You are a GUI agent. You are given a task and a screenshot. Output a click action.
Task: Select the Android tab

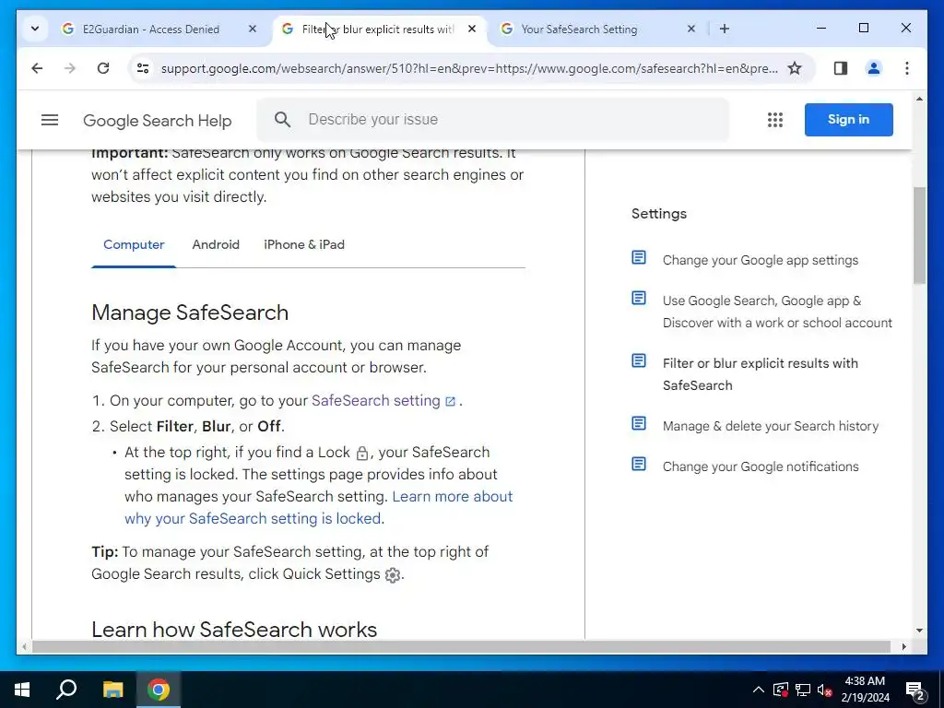216,244
